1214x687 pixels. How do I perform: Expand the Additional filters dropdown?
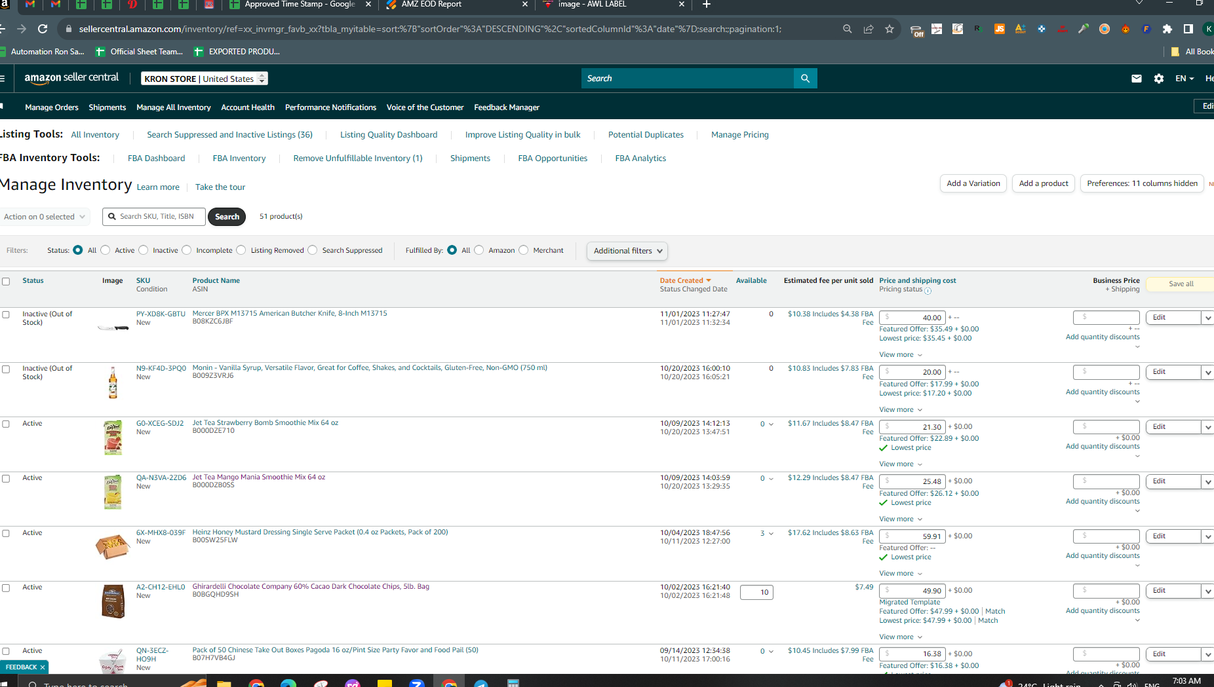click(x=627, y=251)
